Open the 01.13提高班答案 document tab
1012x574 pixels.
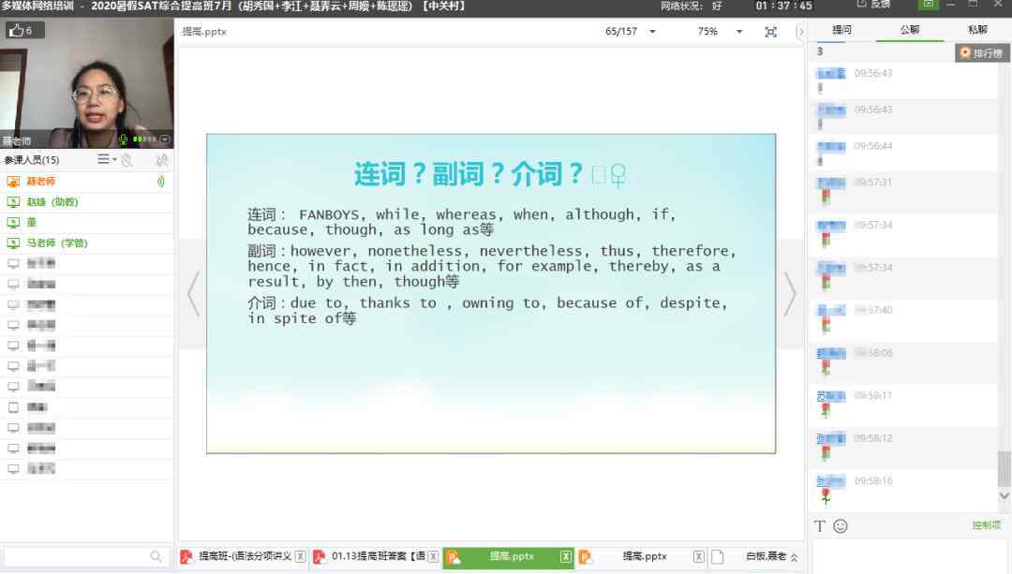point(378,556)
